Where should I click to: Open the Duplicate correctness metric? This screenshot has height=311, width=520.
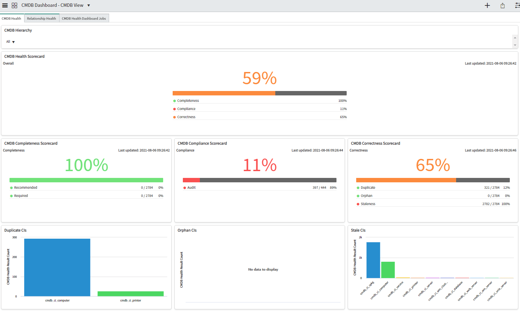click(433, 188)
